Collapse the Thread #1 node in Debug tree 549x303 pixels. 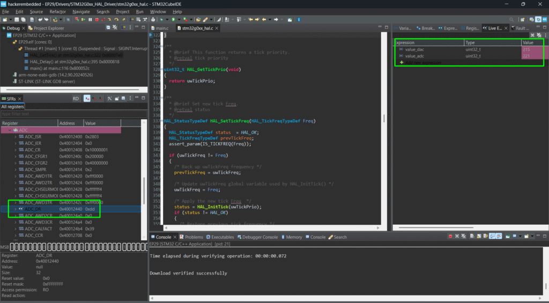(14, 48)
